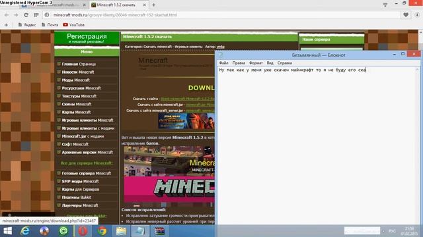Open Карты Minecraft menu link
The height and width of the screenshot is (237, 423).
(76, 112)
